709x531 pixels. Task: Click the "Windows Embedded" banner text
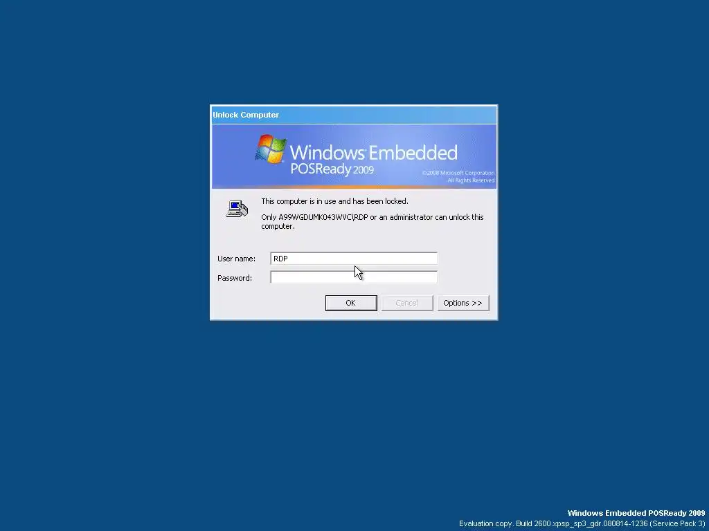pos(373,152)
